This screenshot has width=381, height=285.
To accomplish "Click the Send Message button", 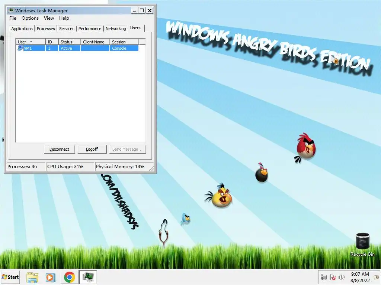I will click(127, 149).
